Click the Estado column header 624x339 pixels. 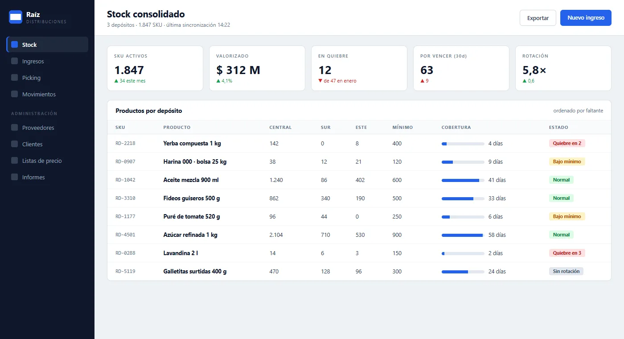click(558, 127)
